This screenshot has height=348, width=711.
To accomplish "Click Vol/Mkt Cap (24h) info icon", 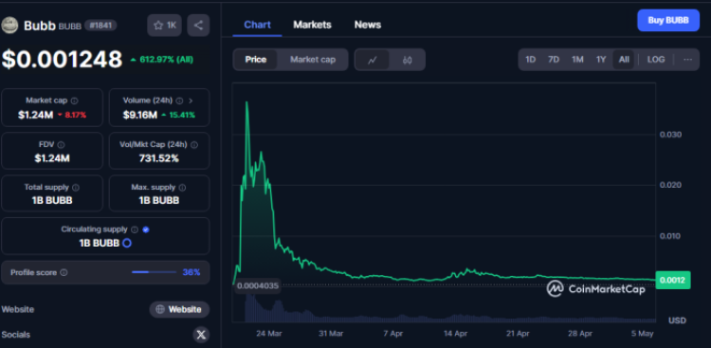I will [194, 145].
